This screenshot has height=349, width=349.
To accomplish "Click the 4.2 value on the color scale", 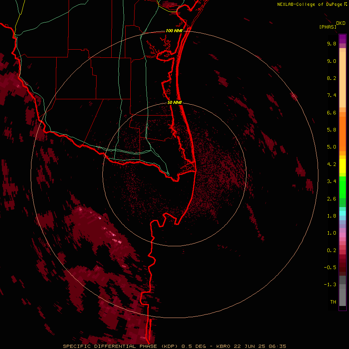I will click(x=332, y=164).
